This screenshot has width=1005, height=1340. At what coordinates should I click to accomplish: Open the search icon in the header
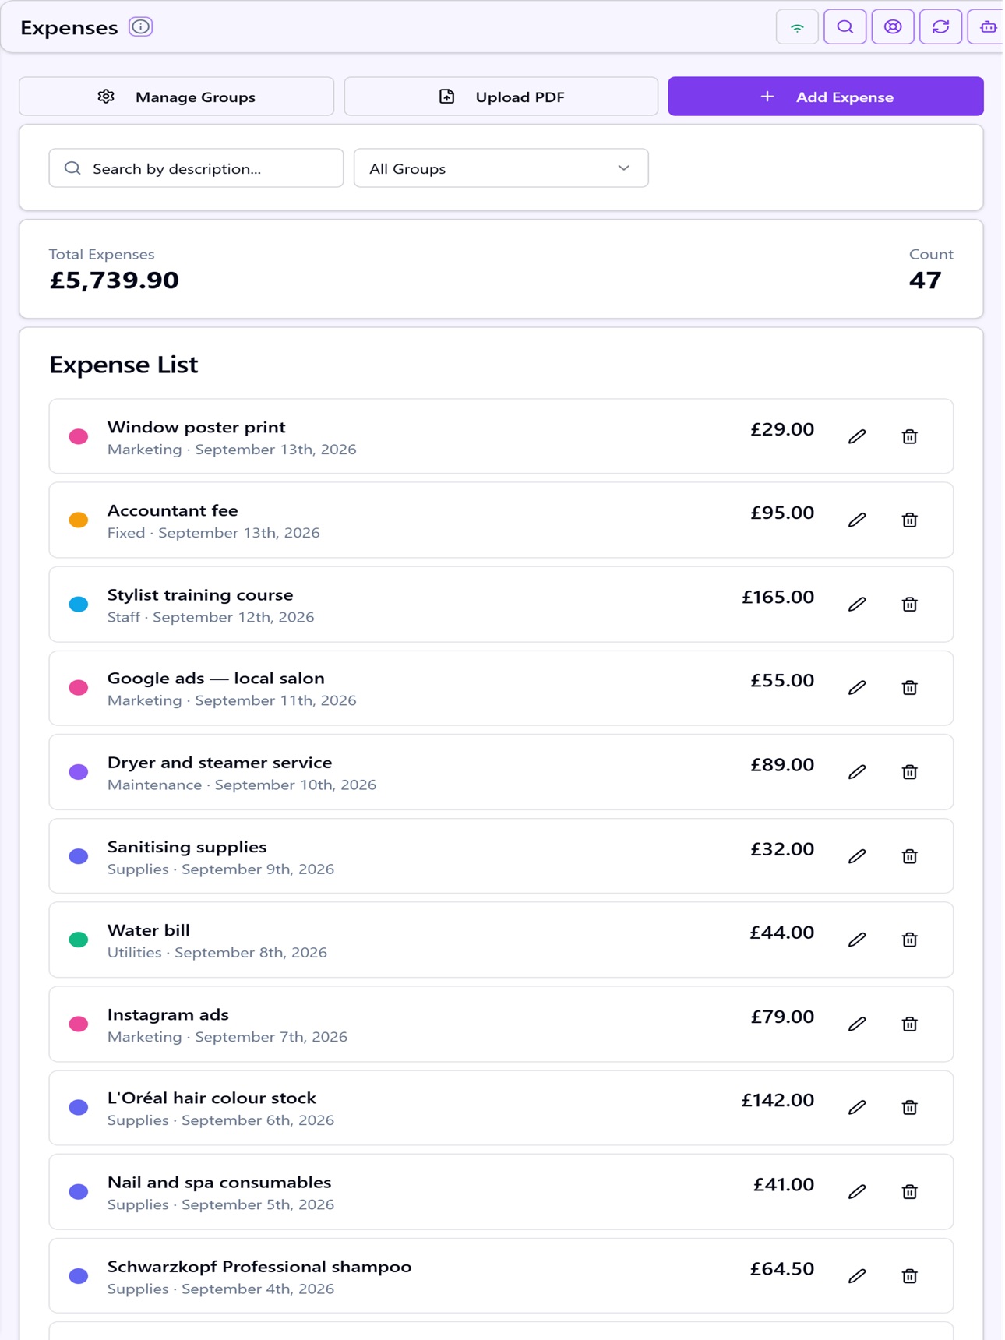click(845, 27)
